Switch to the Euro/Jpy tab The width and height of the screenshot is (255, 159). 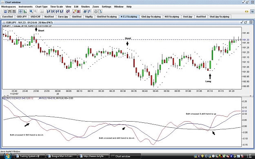coord(63,17)
